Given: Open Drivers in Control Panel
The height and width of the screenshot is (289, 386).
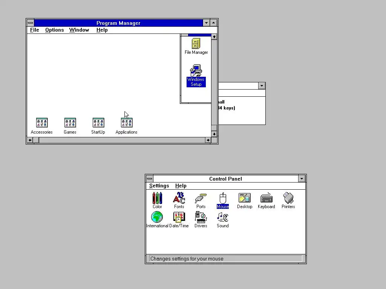Looking at the screenshot, I should coord(201,220).
